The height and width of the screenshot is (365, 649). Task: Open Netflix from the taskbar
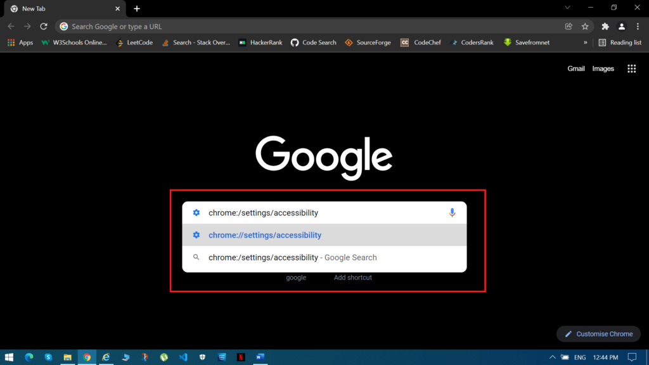coord(241,357)
